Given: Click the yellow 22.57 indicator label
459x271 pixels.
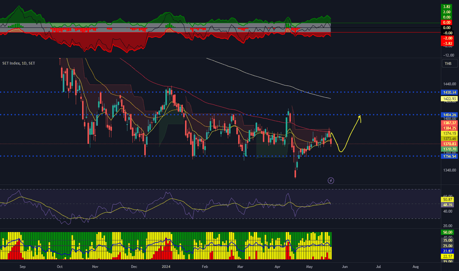Looking at the screenshot, I should pos(448,256).
